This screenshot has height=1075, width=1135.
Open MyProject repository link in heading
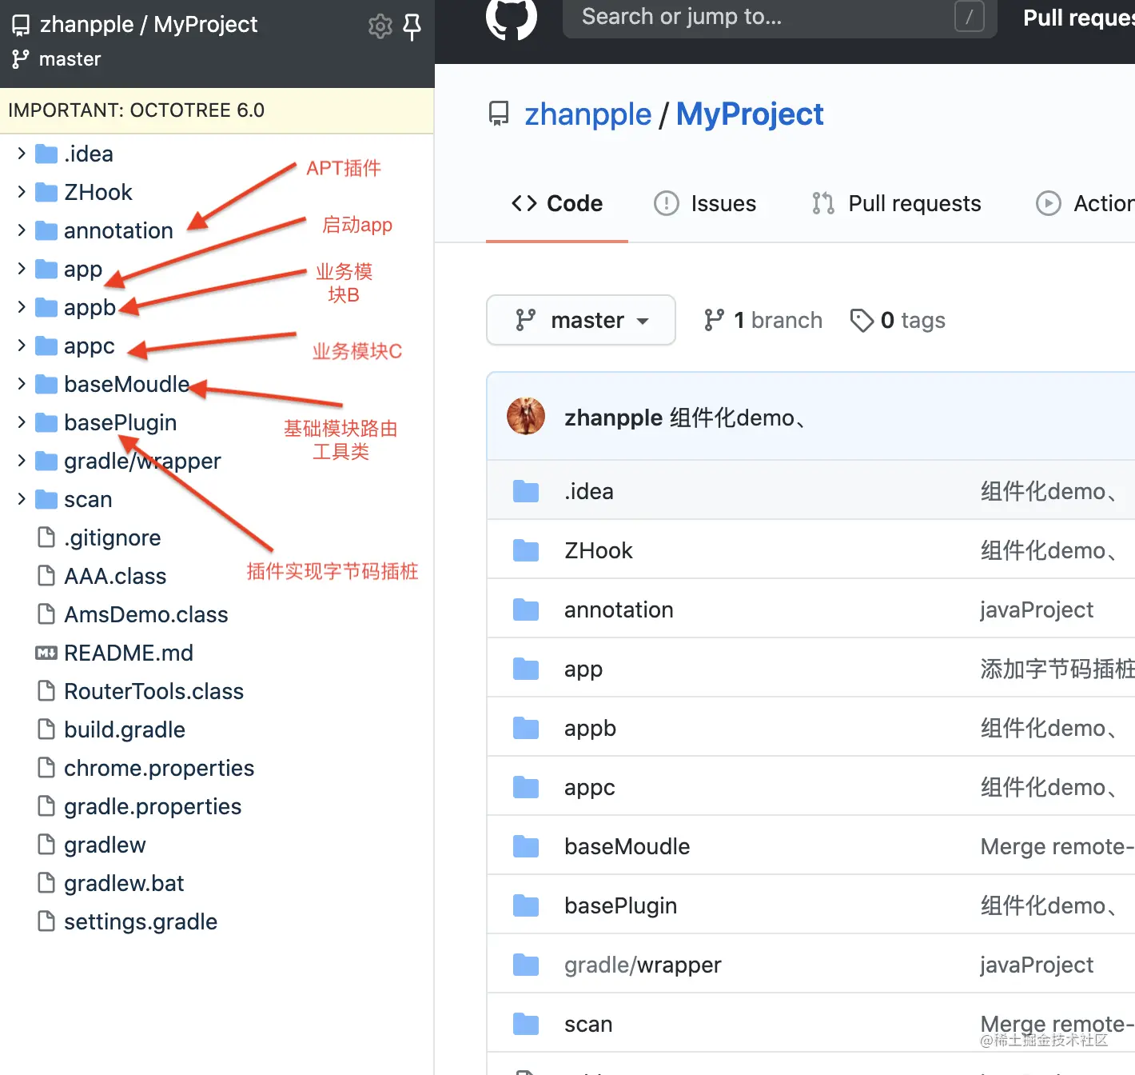pyautogui.click(x=750, y=114)
